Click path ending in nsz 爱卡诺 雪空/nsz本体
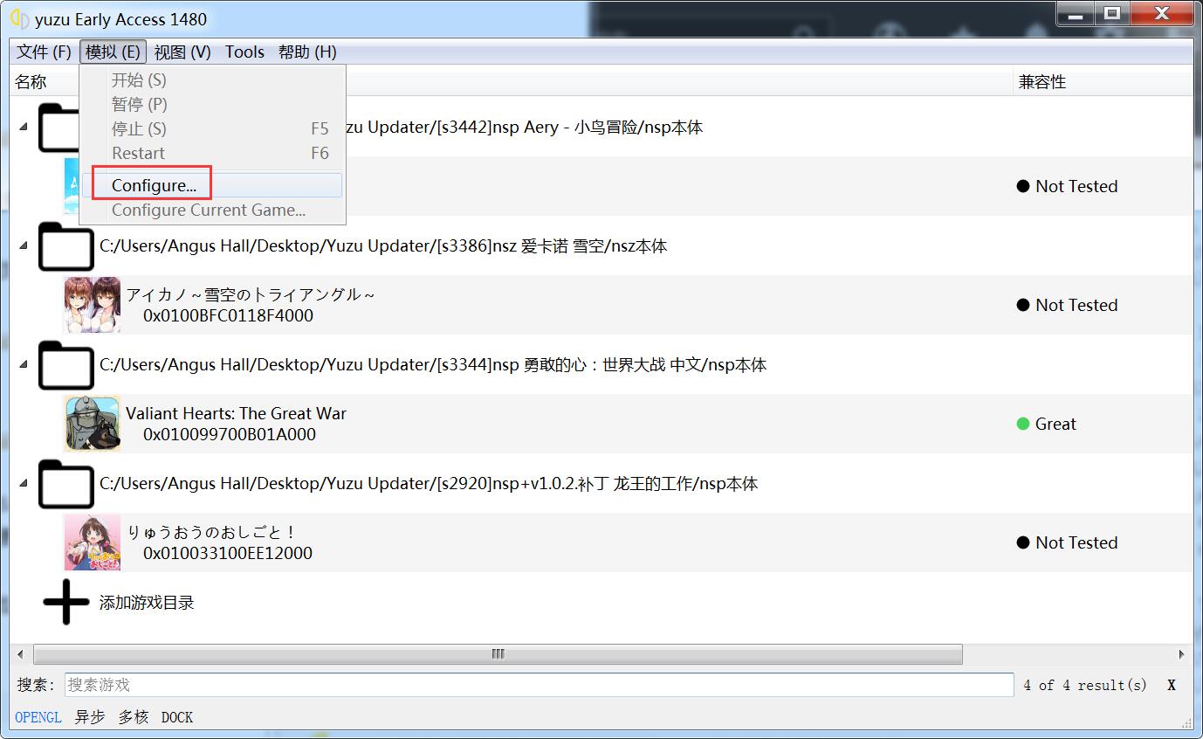Image resolution: width=1203 pixels, height=739 pixels. tap(383, 246)
